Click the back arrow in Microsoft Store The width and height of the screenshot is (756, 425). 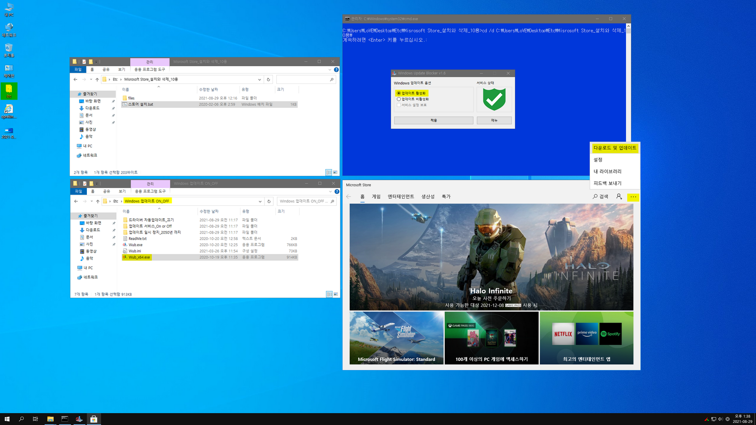(348, 196)
